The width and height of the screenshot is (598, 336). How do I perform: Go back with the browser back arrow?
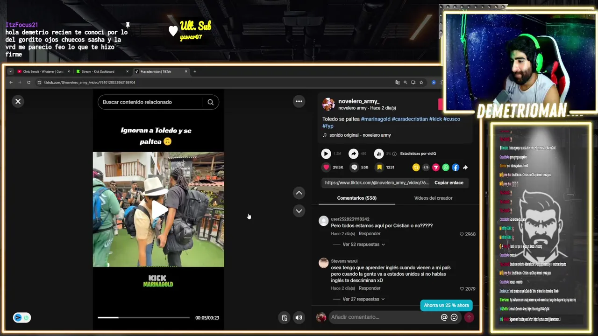point(11,83)
